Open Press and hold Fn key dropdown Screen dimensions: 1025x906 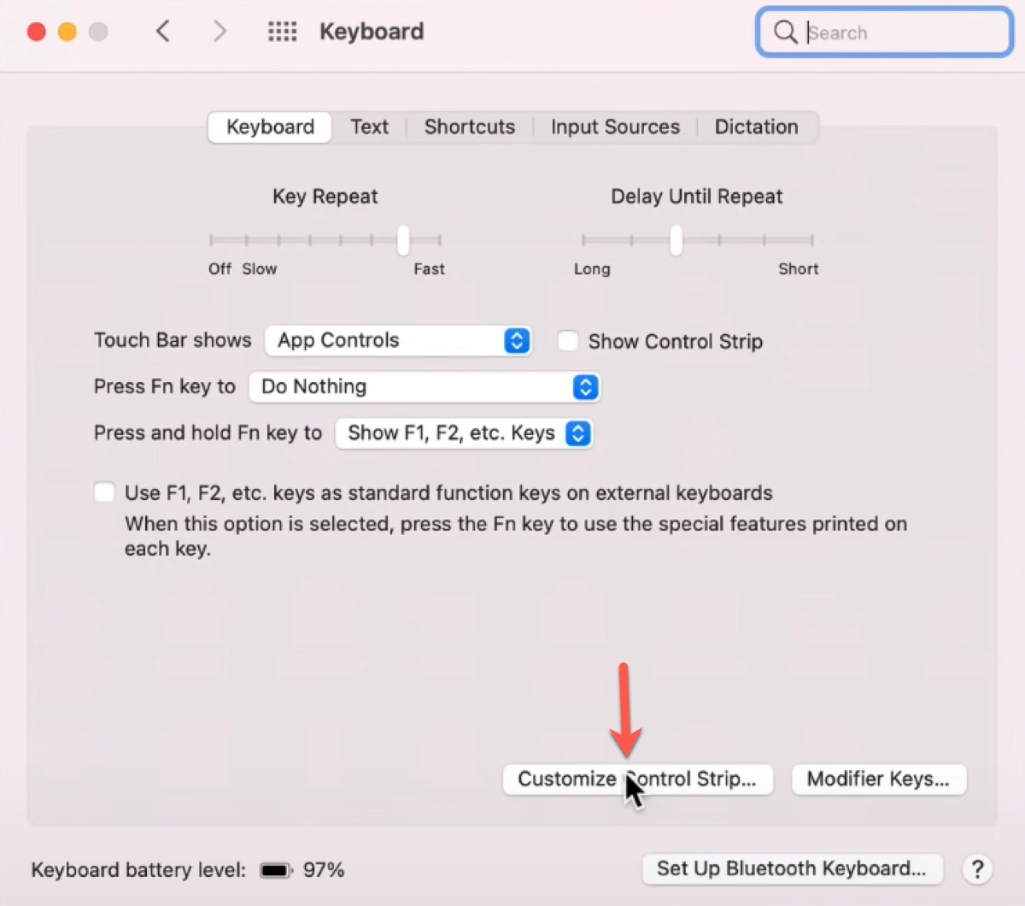(x=464, y=432)
